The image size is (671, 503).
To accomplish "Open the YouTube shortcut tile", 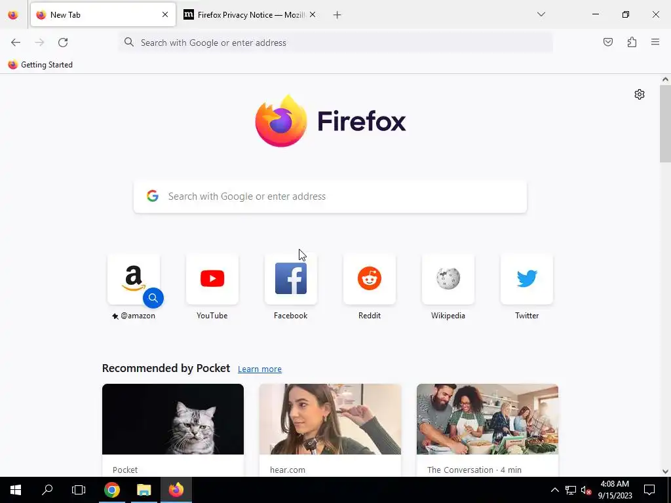I will pyautogui.click(x=212, y=279).
